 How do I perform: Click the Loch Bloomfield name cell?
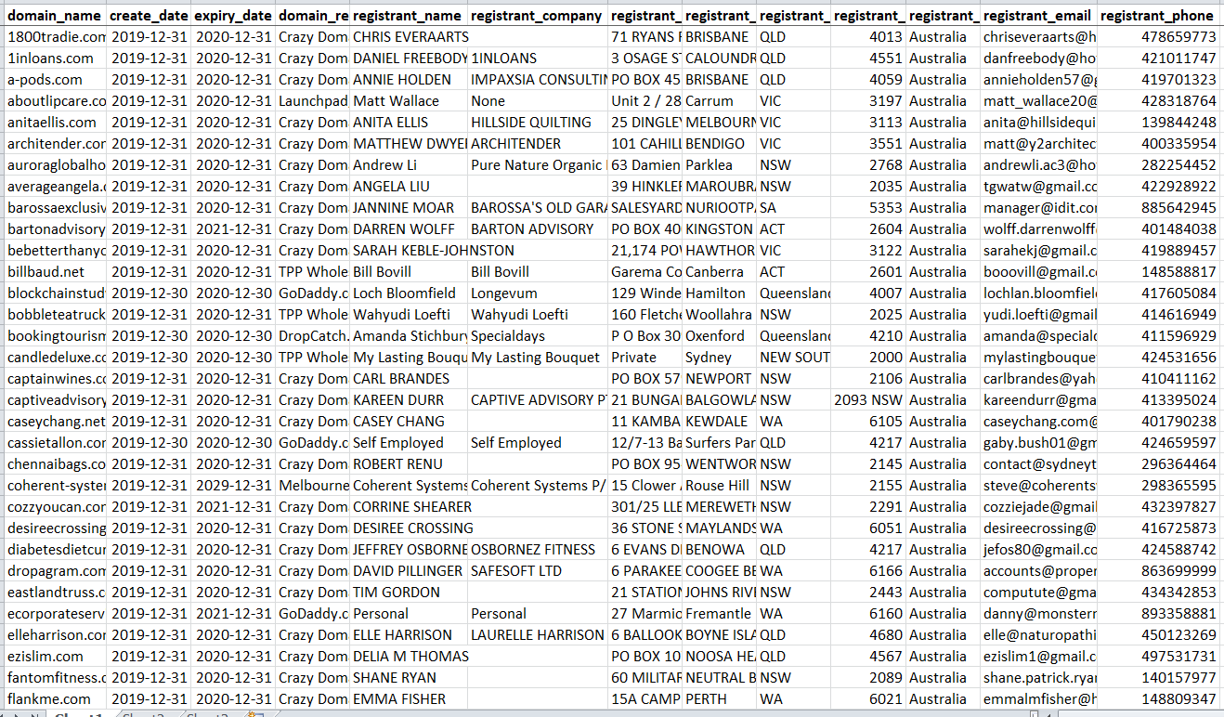(409, 293)
